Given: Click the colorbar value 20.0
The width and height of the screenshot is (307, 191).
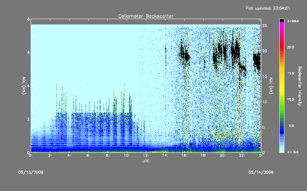Looking at the screenshot, I should 290,47.
